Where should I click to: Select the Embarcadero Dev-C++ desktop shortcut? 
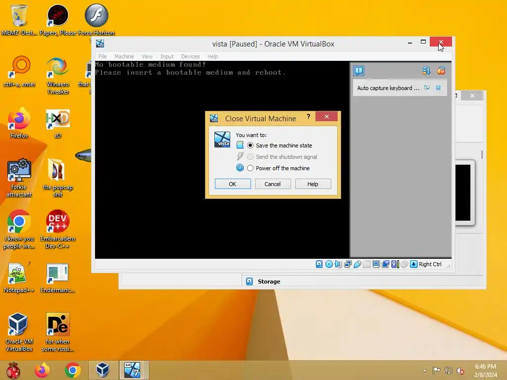pyautogui.click(x=58, y=230)
